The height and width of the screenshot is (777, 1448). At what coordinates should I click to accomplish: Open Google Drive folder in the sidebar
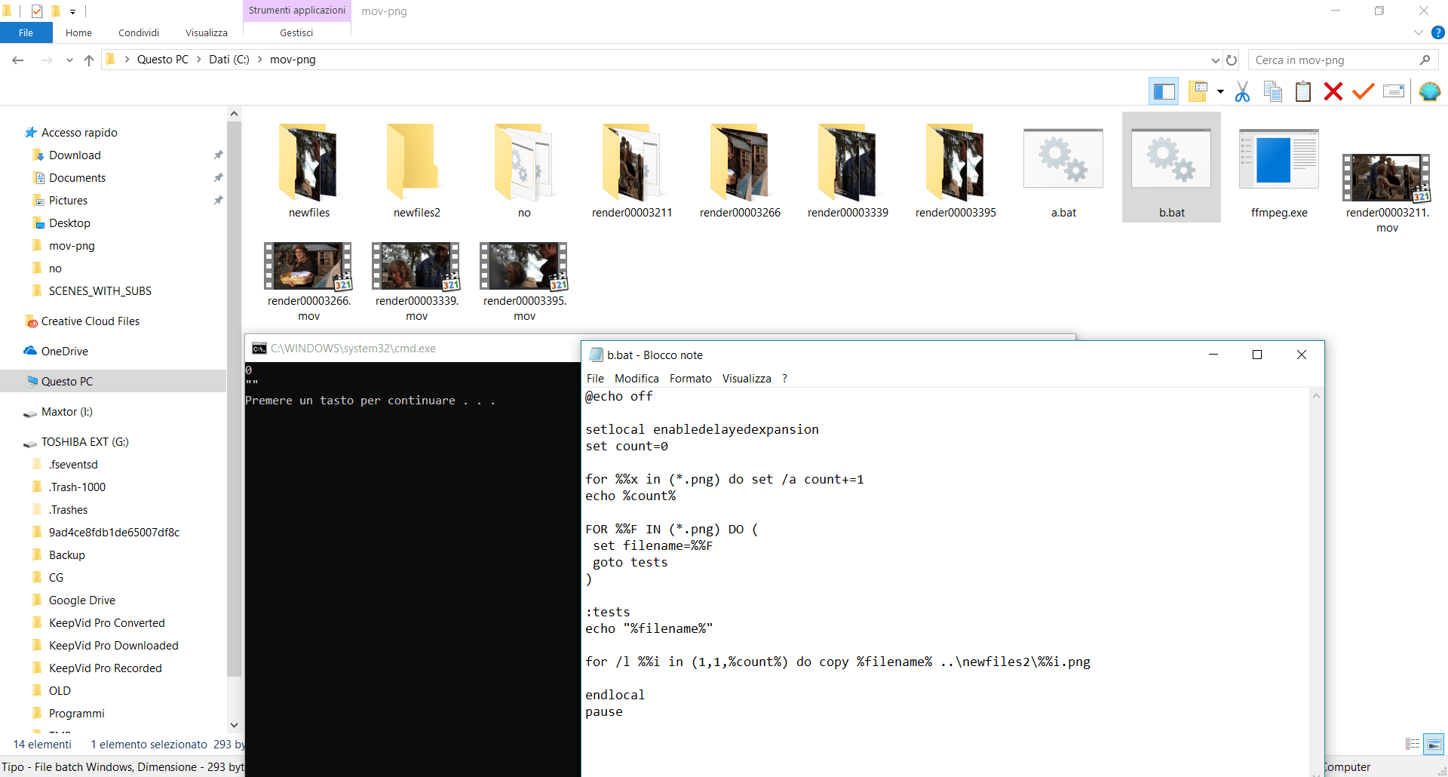[x=81, y=600]
